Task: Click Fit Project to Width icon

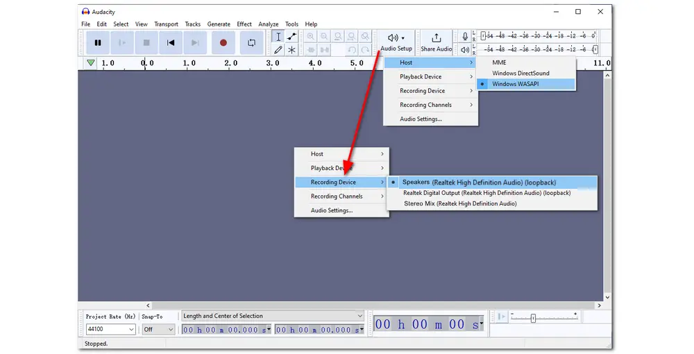Action: click(352, 37)
